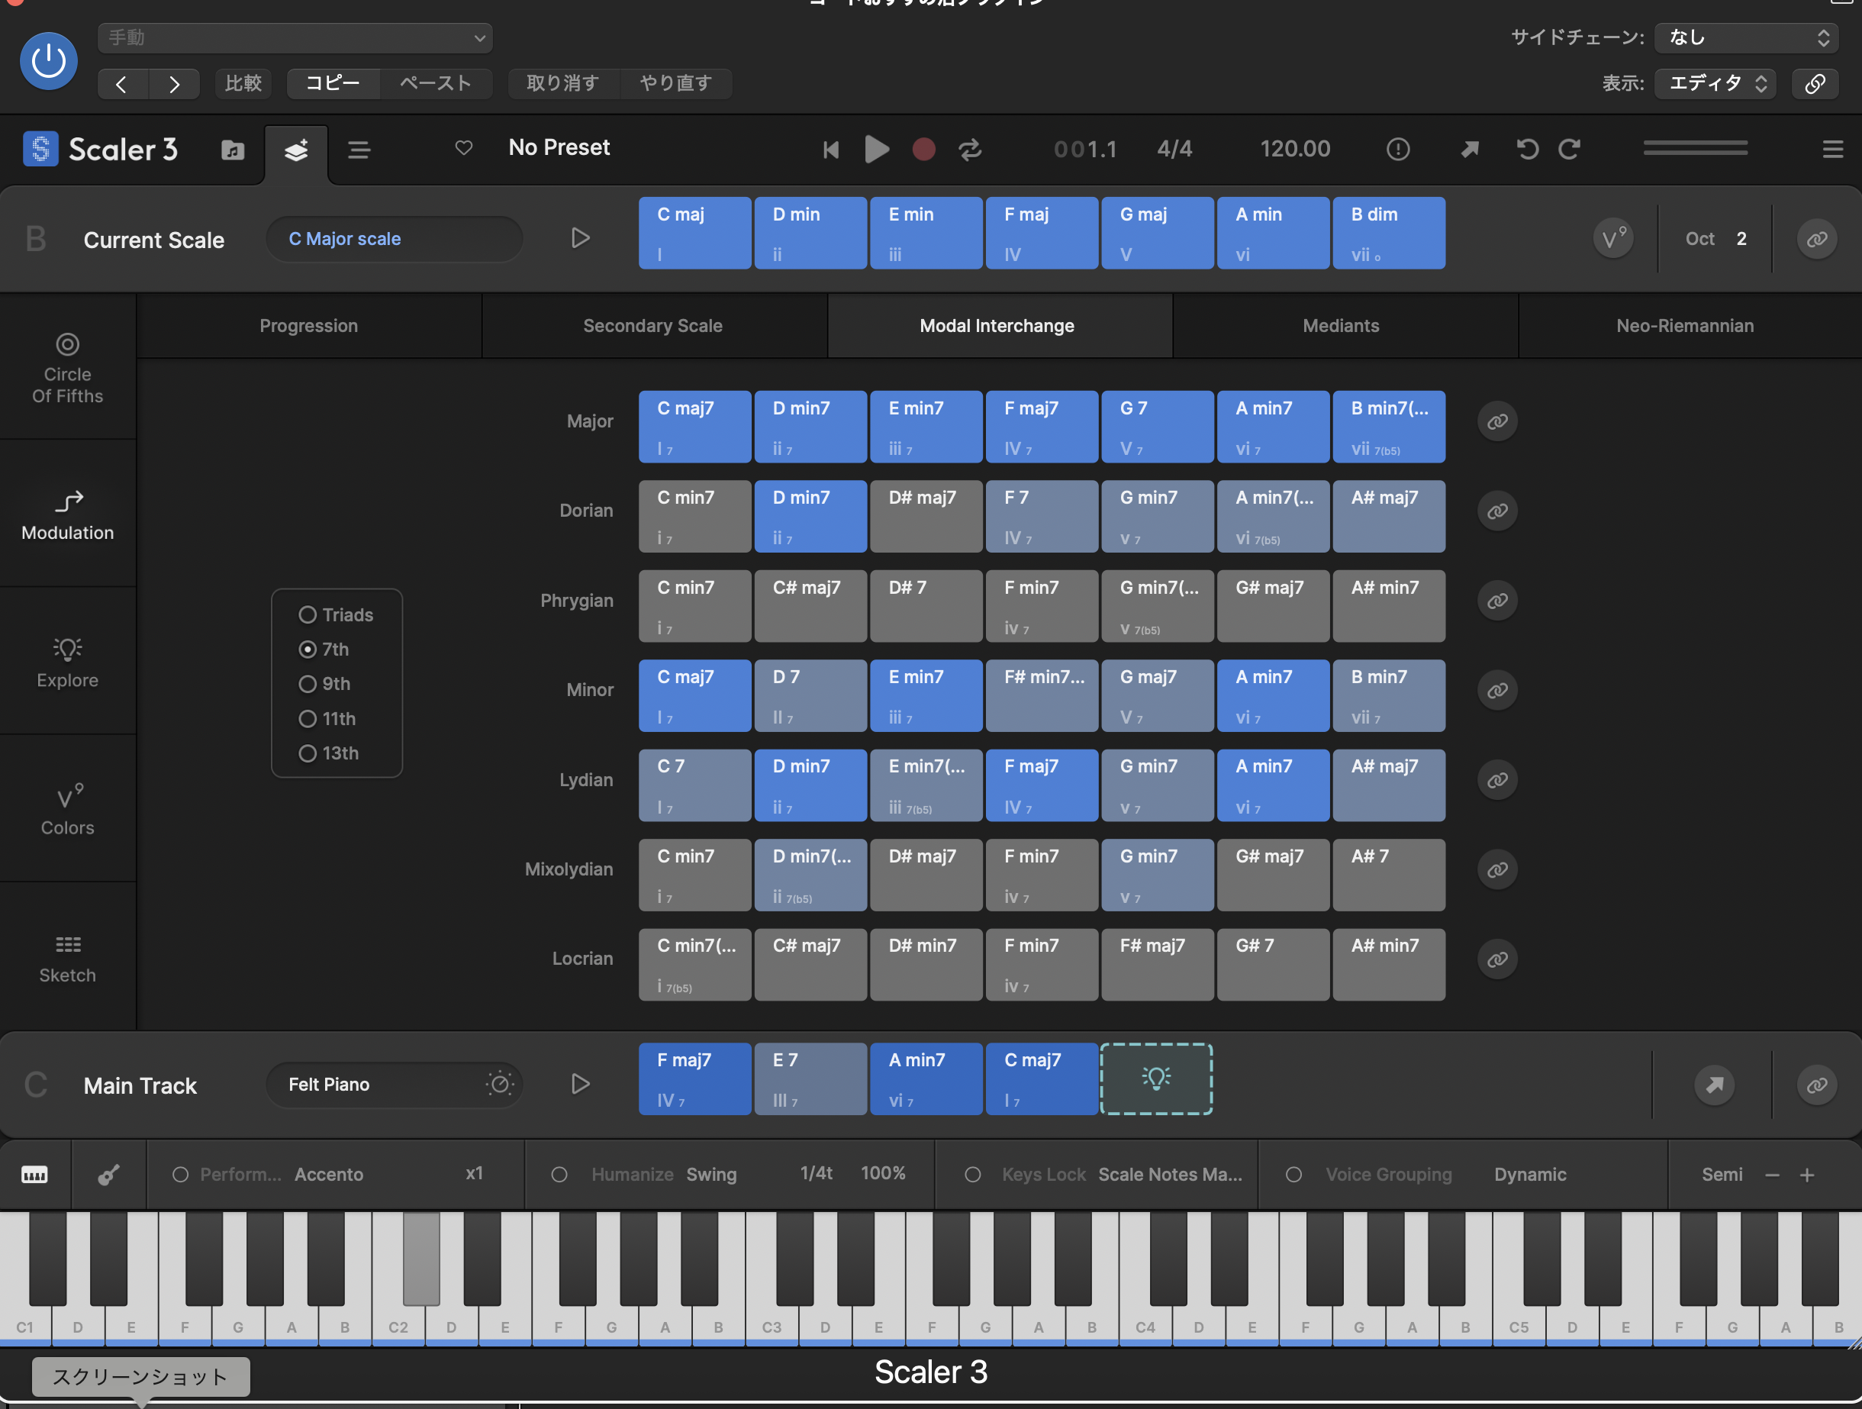The height and width of the screenshot is (1409, 1862).
Task: Arm the red record button
Action: (x=923, y=150)
